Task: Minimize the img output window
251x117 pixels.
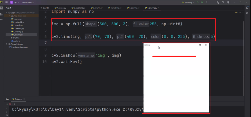Action: [194, 45]
